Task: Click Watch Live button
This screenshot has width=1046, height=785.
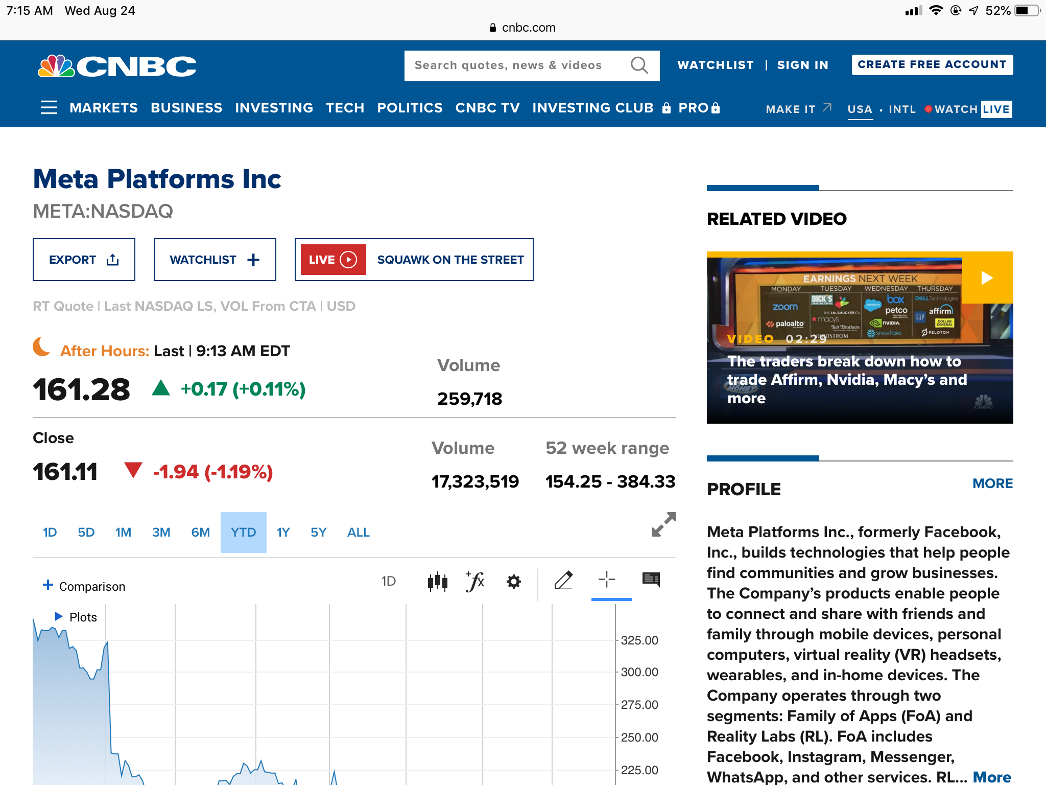Action: pos(968,109)
